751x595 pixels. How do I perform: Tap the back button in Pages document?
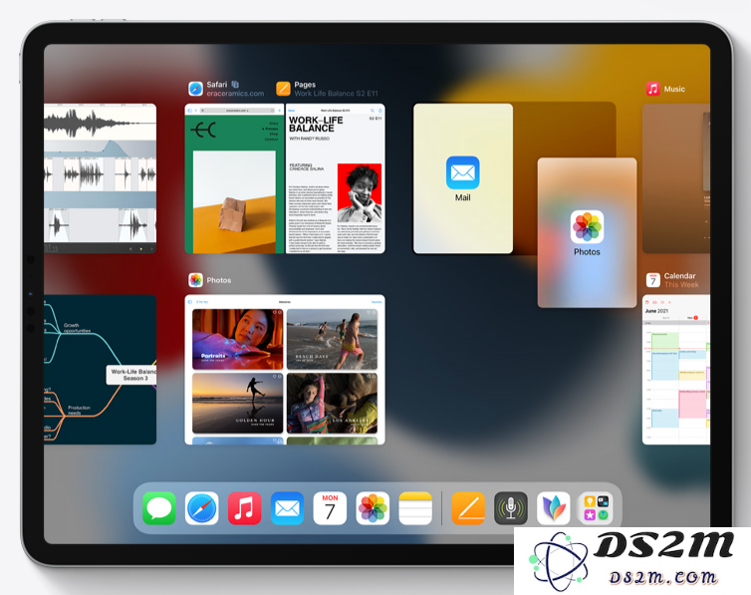(291, 111)
